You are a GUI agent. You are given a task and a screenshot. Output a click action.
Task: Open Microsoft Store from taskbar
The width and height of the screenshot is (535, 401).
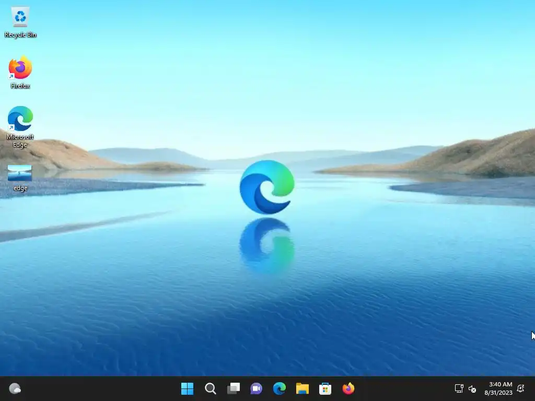pos(325,388)
